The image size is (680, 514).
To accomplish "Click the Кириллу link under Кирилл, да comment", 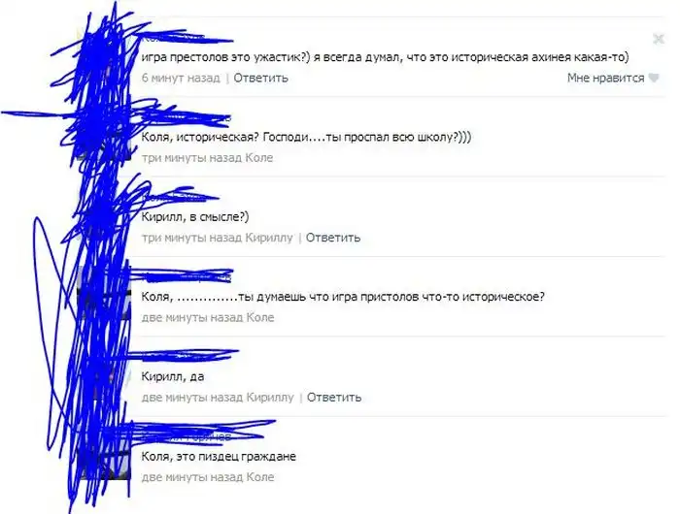I will click(x=270, y=398).
